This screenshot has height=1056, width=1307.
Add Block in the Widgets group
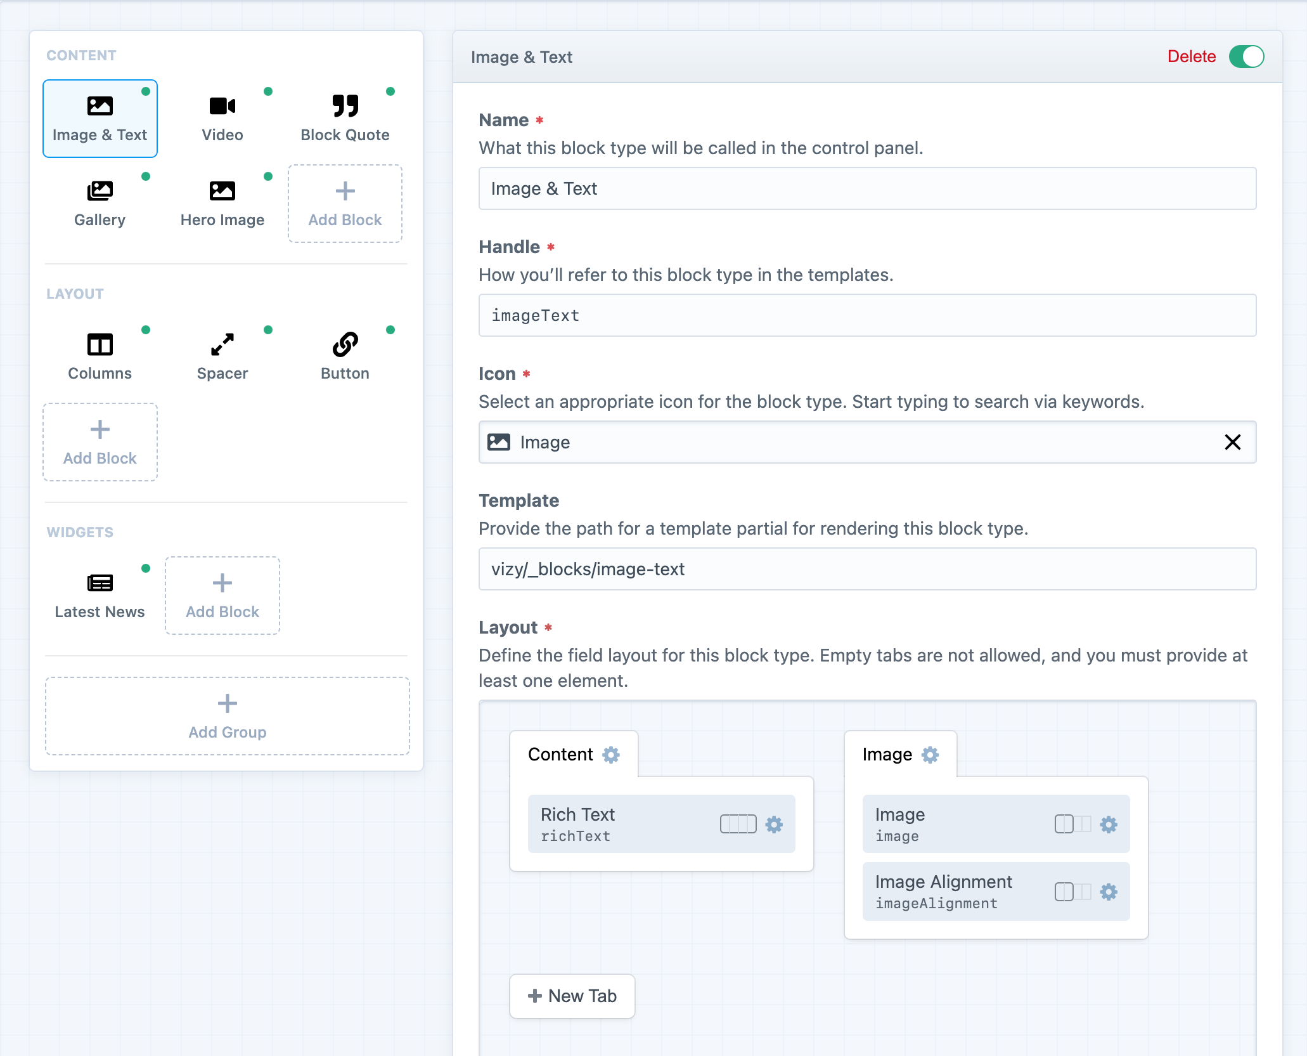[x=222, y=596]
